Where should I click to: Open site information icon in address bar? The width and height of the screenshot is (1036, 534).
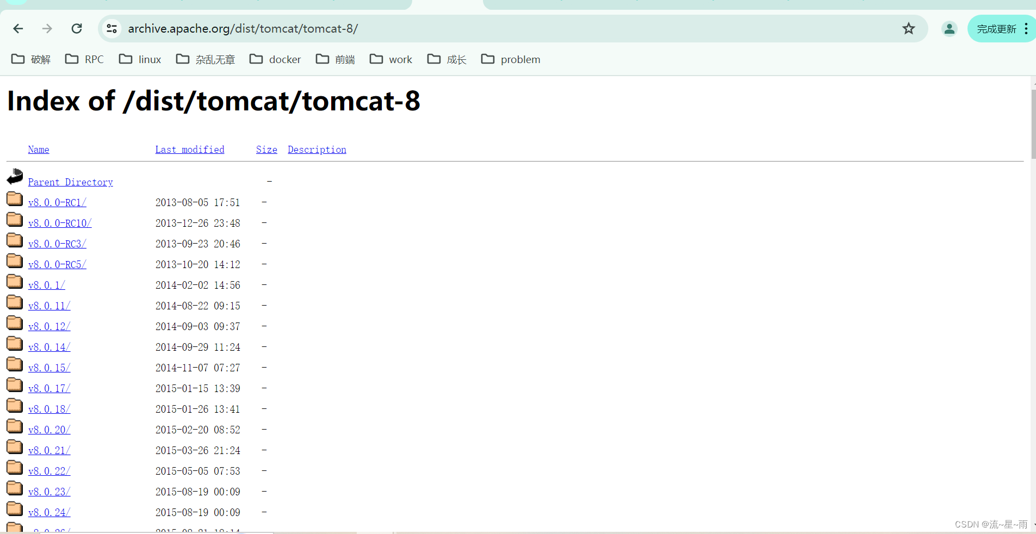pos(112,29)
